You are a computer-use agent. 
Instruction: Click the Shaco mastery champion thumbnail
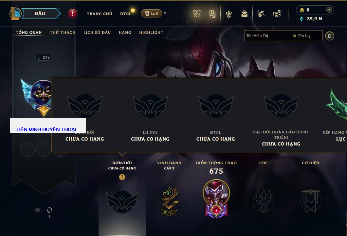tap(216, 198)
